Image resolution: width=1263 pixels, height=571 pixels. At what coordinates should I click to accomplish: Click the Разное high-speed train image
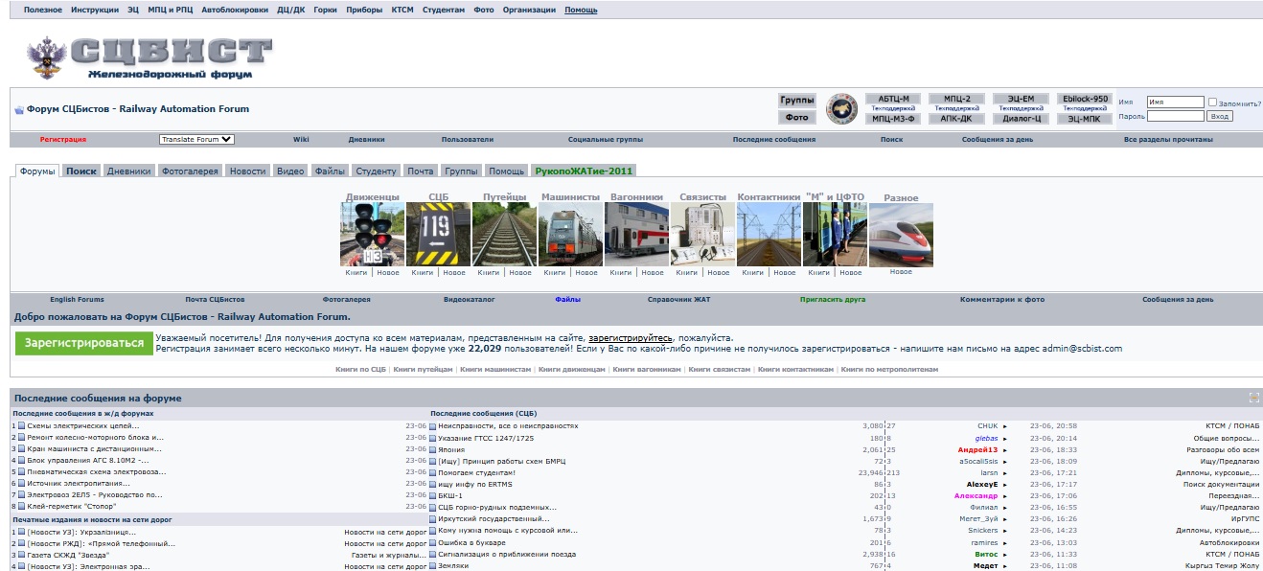900,235
